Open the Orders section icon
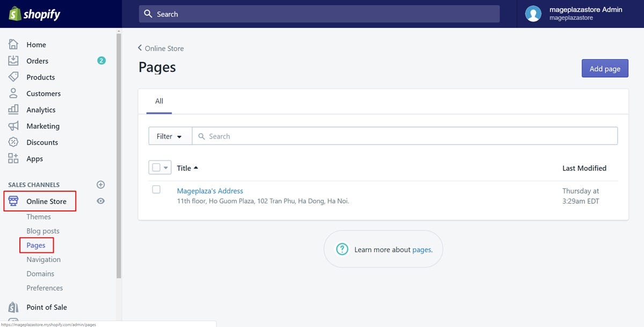 (x=13, y=61)
